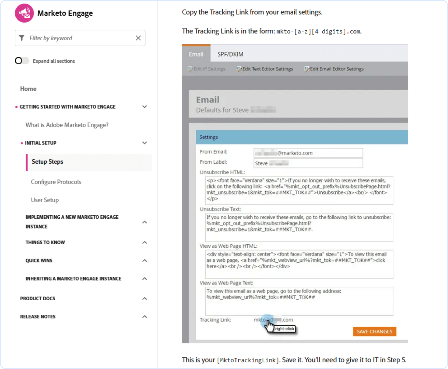
Task: Expand Things to Know chevron
Action: click(144, 243)
